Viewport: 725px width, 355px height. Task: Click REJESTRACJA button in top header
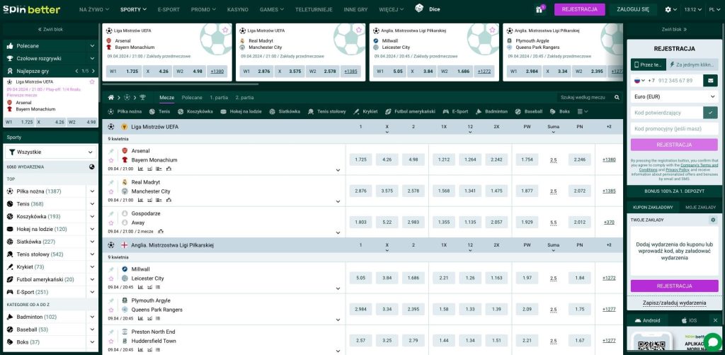[x=579, y=9]
